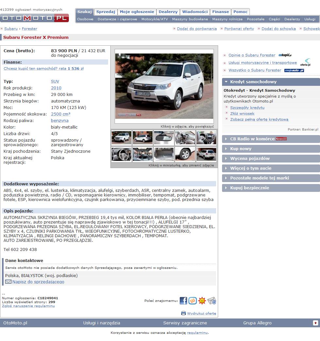
Task: Click the regulaminu link at page bottom
Action: click(197, 333)
